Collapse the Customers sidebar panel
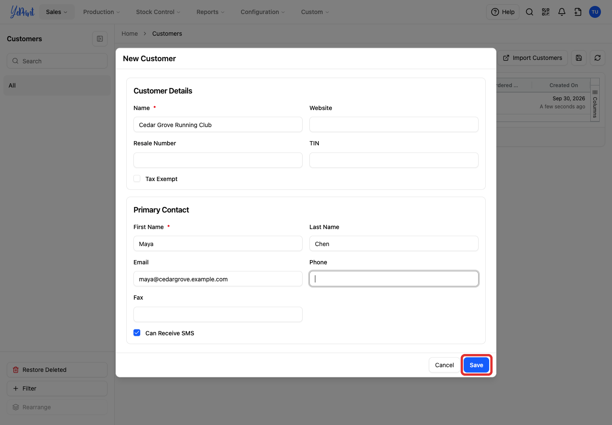Image resolution: width=612 pixels, height=425 pixels. (x=100, y=39)
